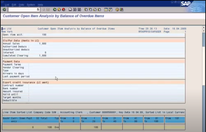Click the Target months label
206x132 pixels.
coord(12,97)
